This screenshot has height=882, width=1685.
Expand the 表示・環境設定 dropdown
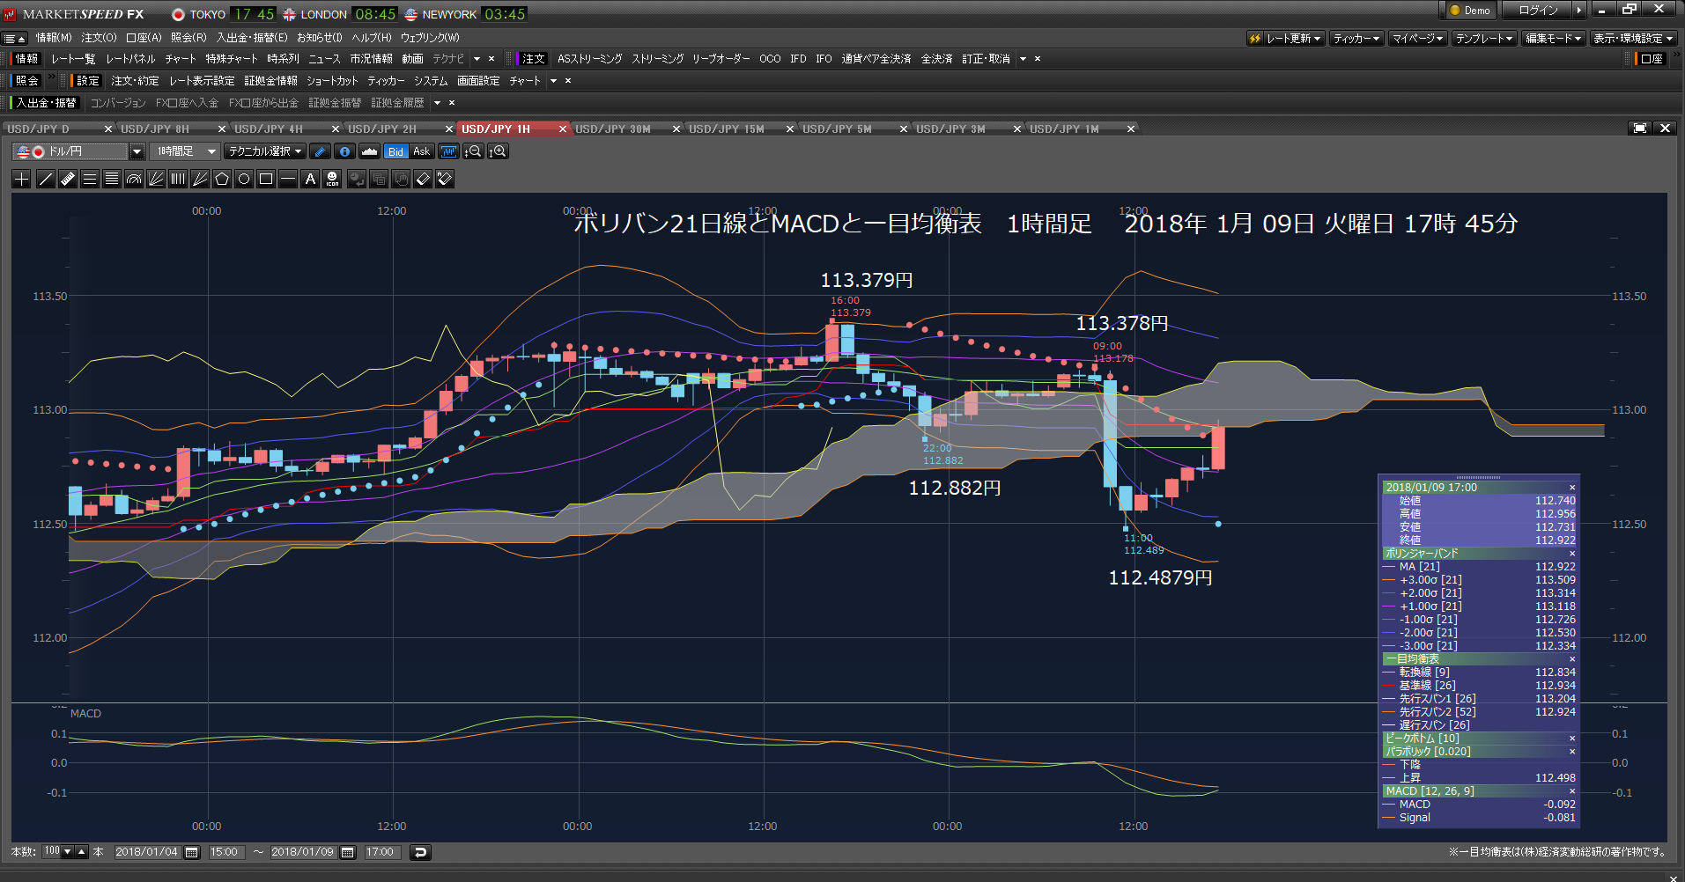coord(1634,38)
